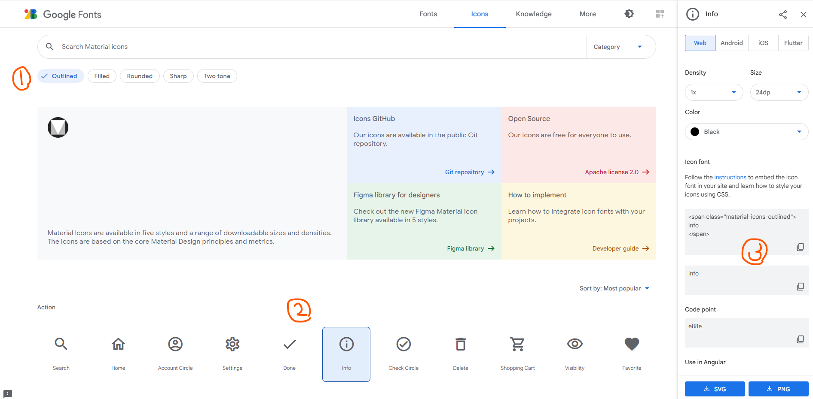Select the Home icon in Action
Image resolution: width=813 pixels, height=399 pixels.
click(x=118, y=344)
